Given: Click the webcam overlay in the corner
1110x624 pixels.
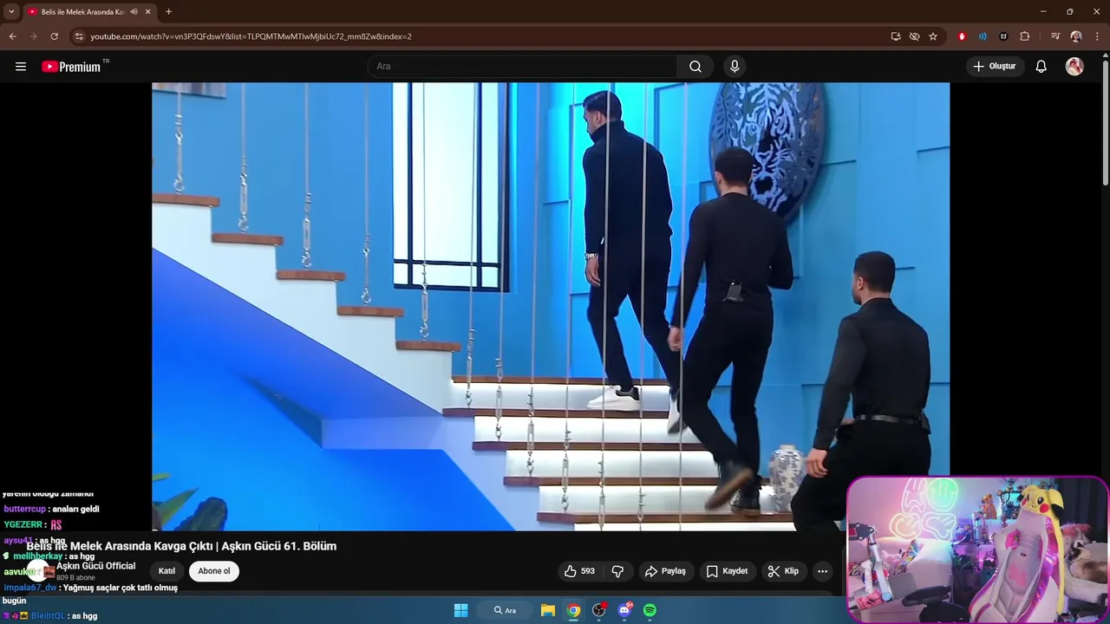Looking at the screenshot, I should [x=977, y=549].
